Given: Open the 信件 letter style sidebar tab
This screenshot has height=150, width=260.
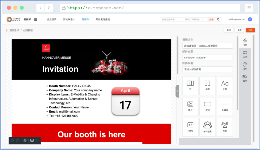Looking at the screenshot, I should pos(245,66).
